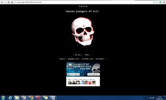The height and width of the screenshot is (100, 166).
Task: Click the row of five stars at the page top
Action: tap(83, 6)
